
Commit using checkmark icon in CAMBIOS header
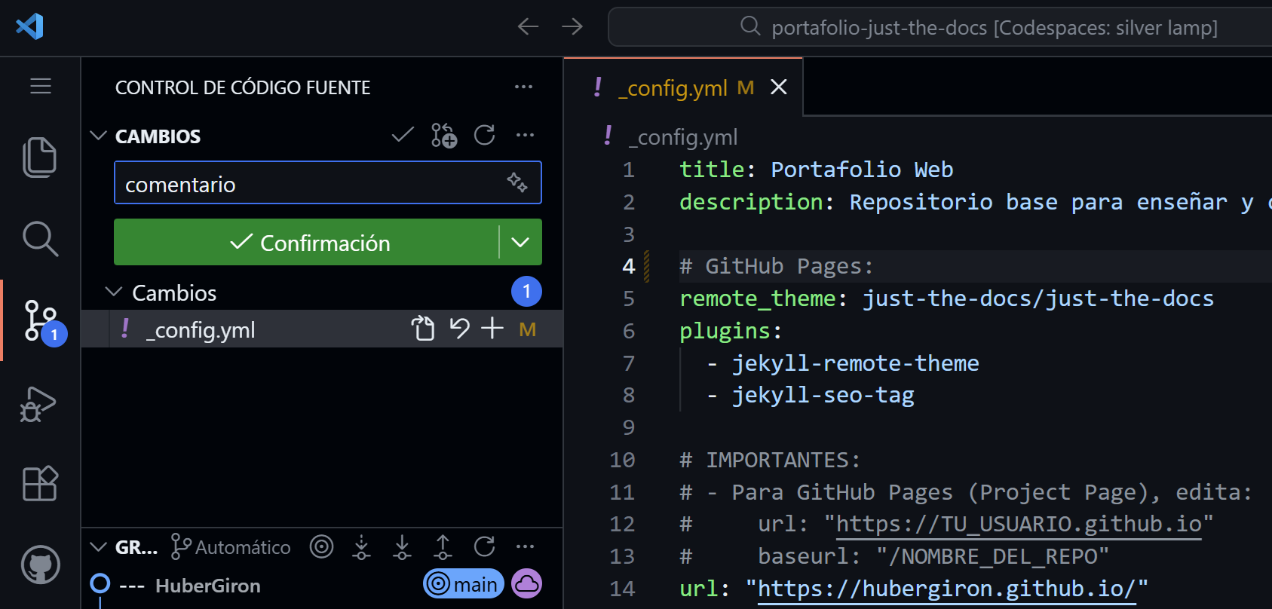[403, 135]
